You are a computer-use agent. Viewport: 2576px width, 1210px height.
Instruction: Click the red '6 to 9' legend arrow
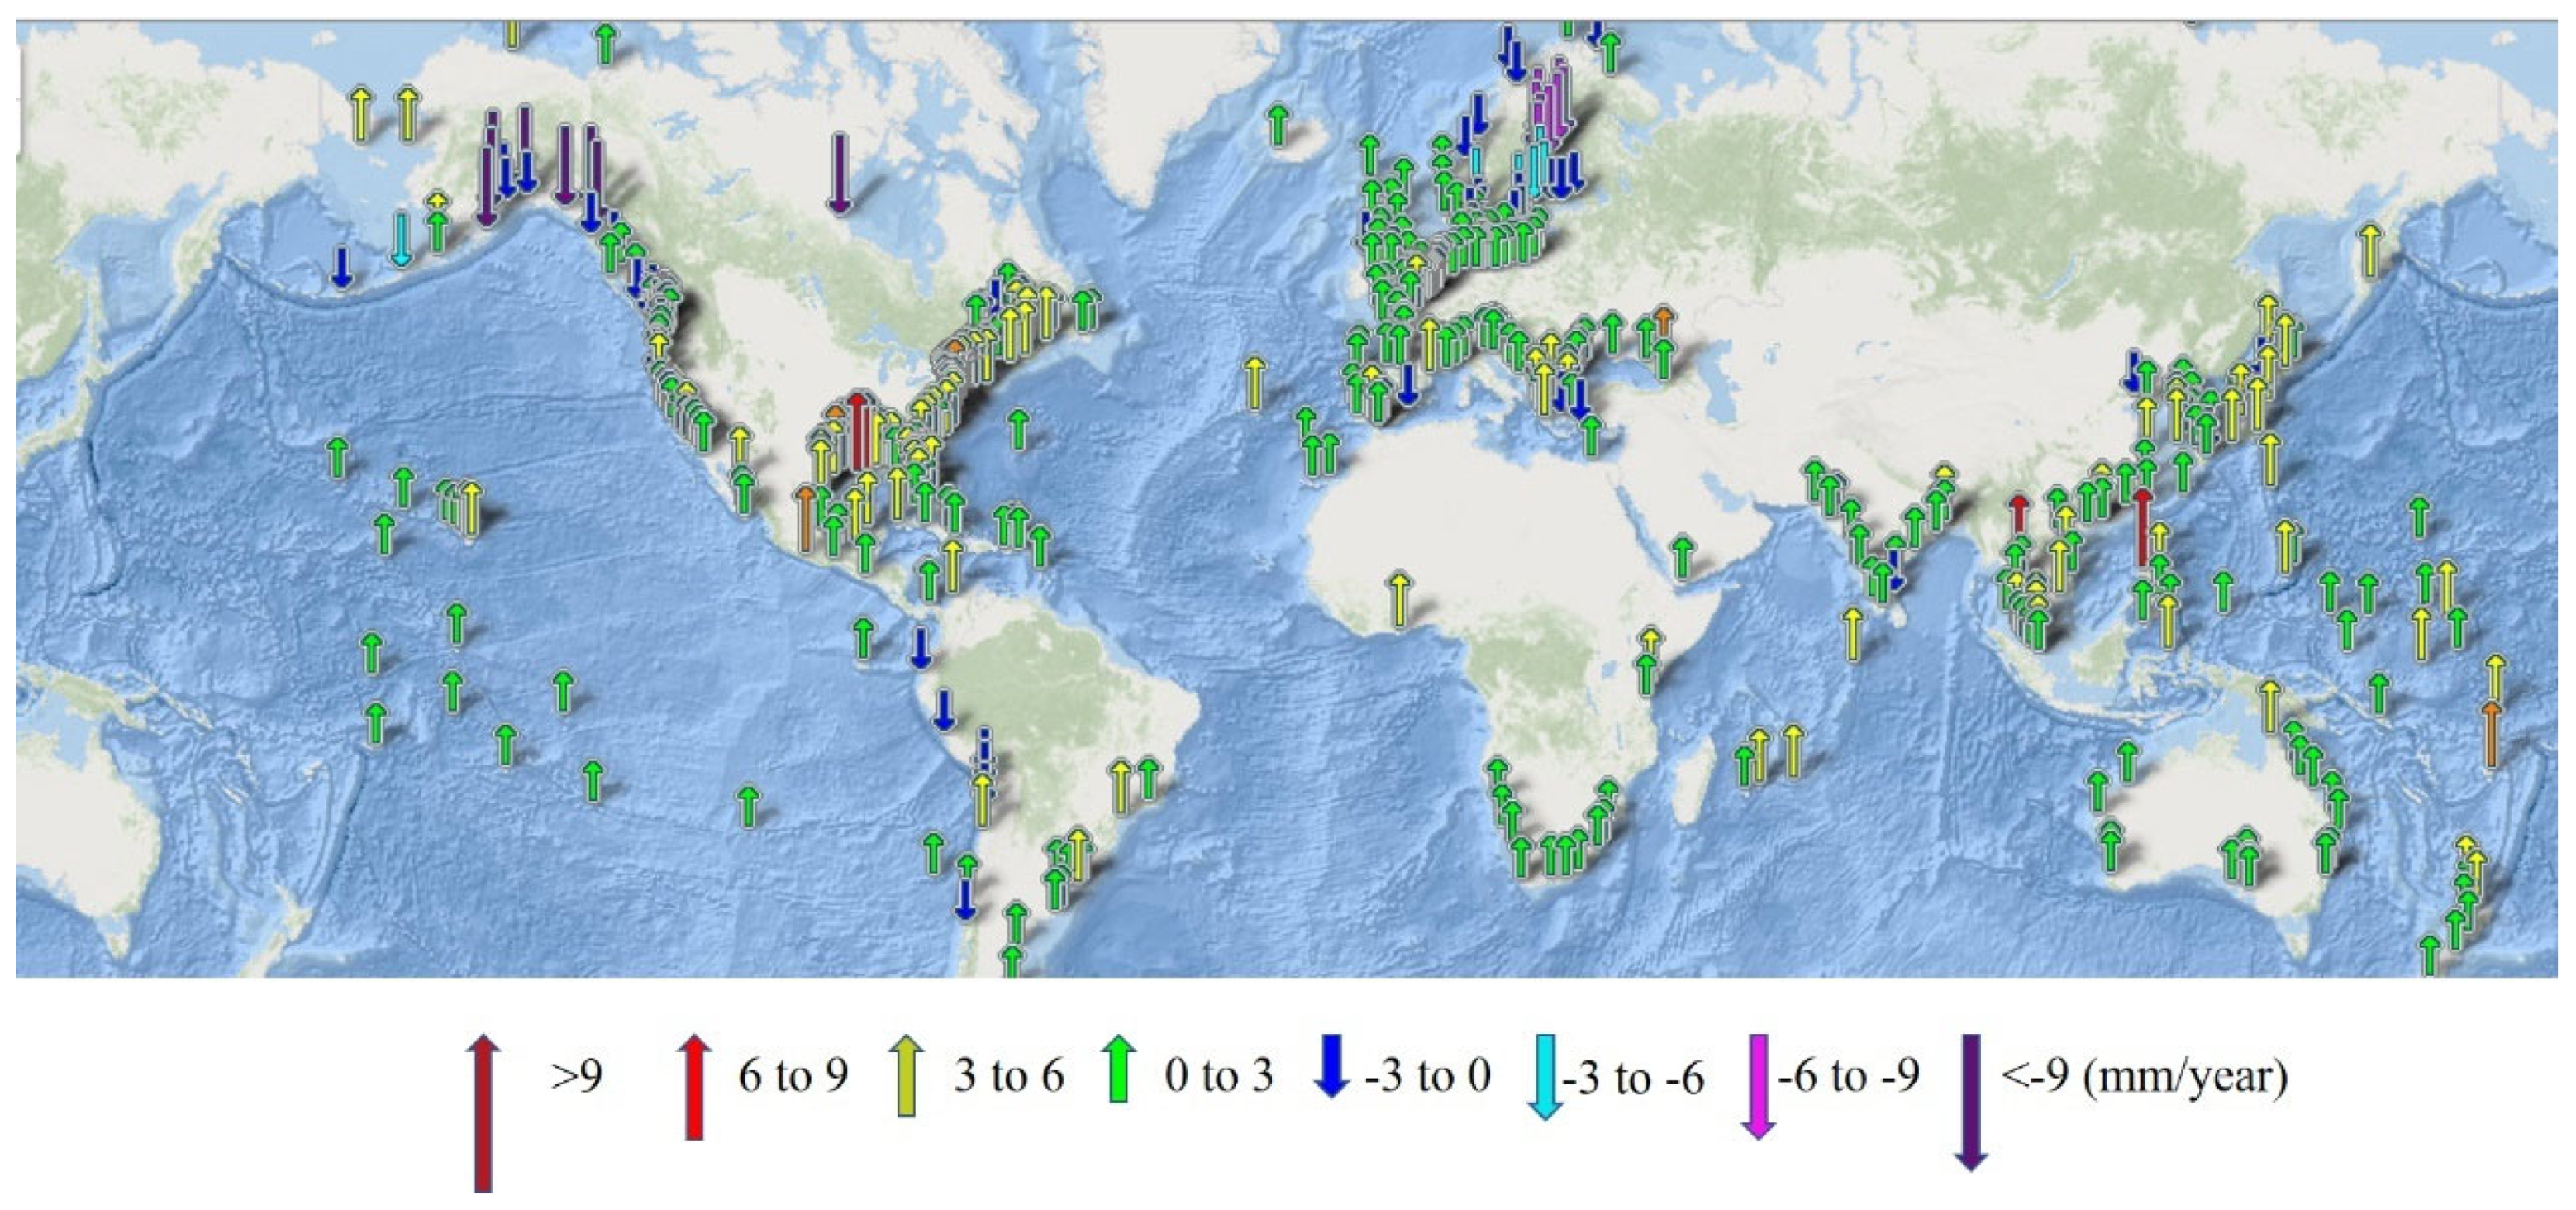pyautogui.click(x=693, y=1088)
